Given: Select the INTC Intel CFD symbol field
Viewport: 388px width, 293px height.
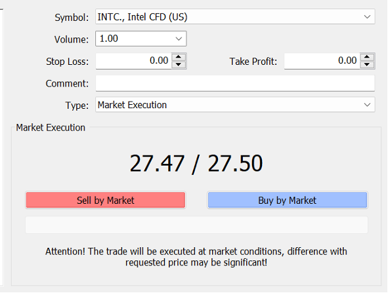Looking at the screenshot, I should click(x=235, y=17).
